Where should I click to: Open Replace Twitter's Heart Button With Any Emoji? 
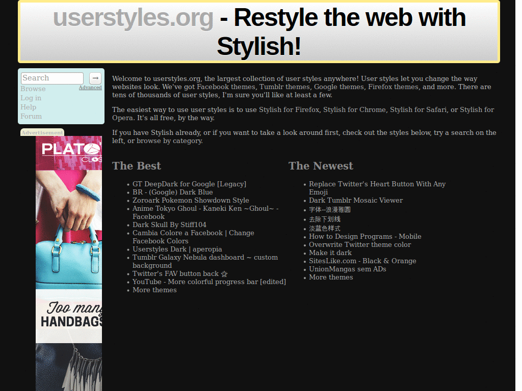pyautogui.click(x=377, y=188)
